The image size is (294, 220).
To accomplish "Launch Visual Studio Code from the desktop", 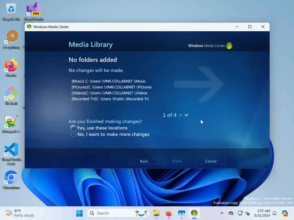I will (x=11, y=154).
